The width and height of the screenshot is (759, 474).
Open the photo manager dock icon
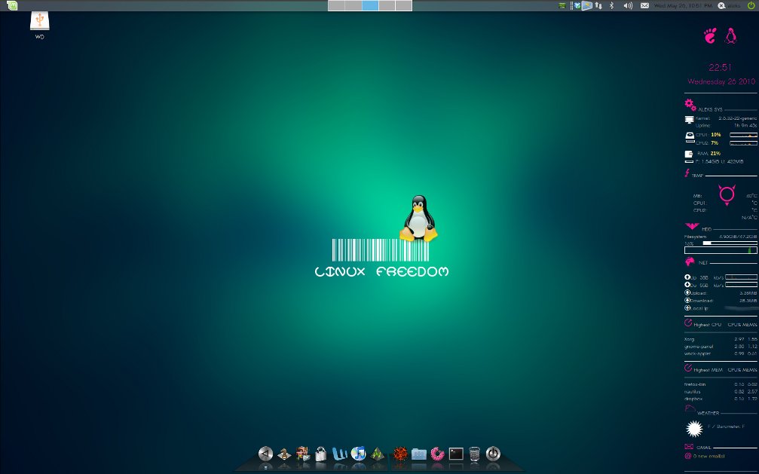(303, 454)
